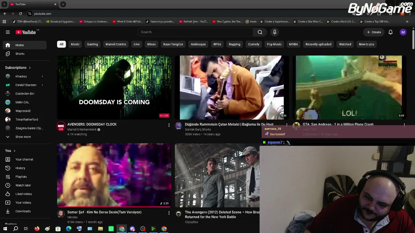The image size is (415, 233).
Task: Expand the You section chevron
Action: coord(15,151)
